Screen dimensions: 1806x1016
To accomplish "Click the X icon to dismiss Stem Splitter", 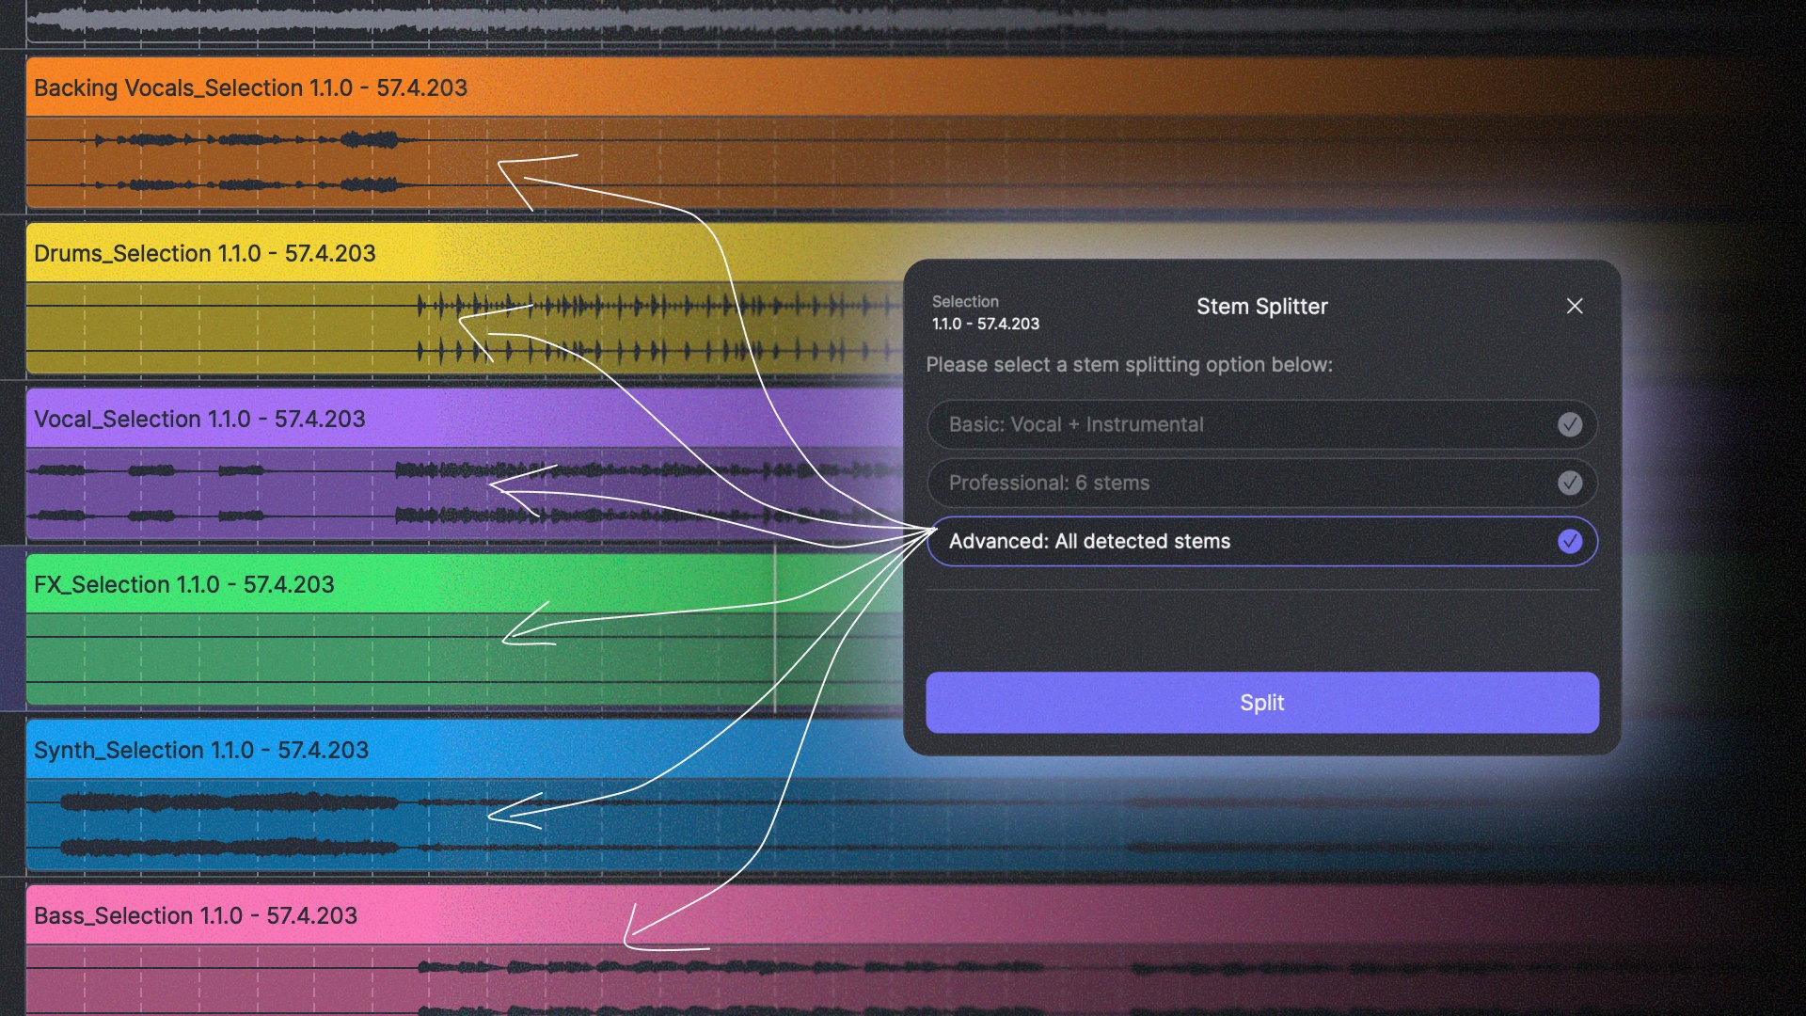I will coord(1575,306).
